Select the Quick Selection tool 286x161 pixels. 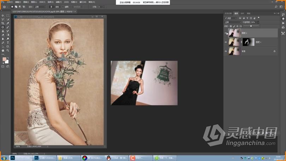tap(8, 19)
